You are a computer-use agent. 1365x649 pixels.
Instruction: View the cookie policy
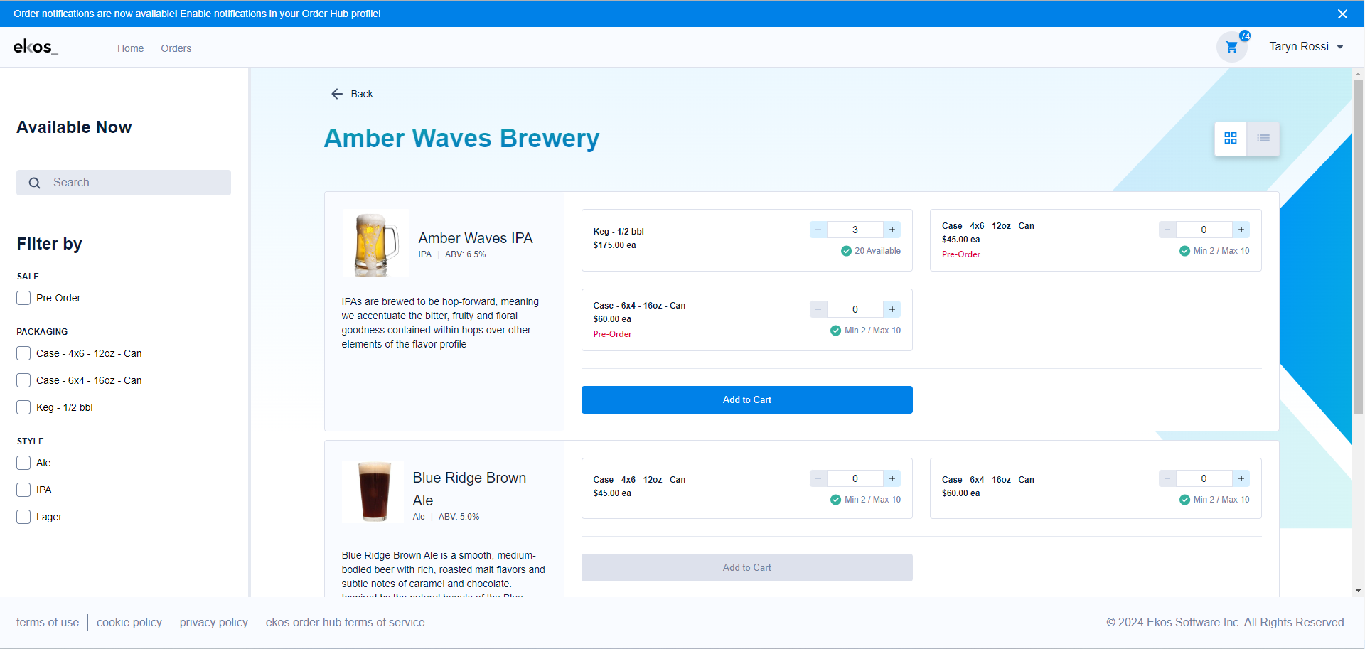point(129,622)
